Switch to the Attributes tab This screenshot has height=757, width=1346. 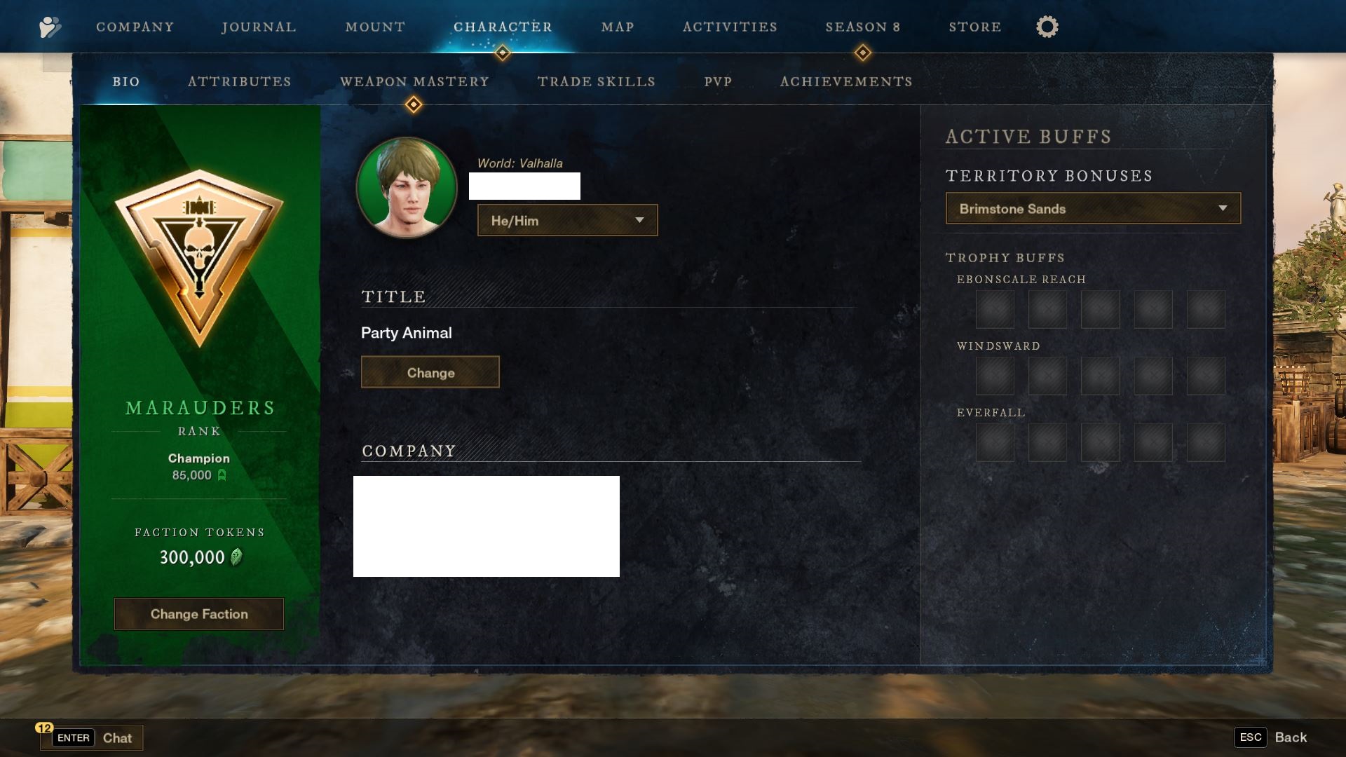point(239,81)
